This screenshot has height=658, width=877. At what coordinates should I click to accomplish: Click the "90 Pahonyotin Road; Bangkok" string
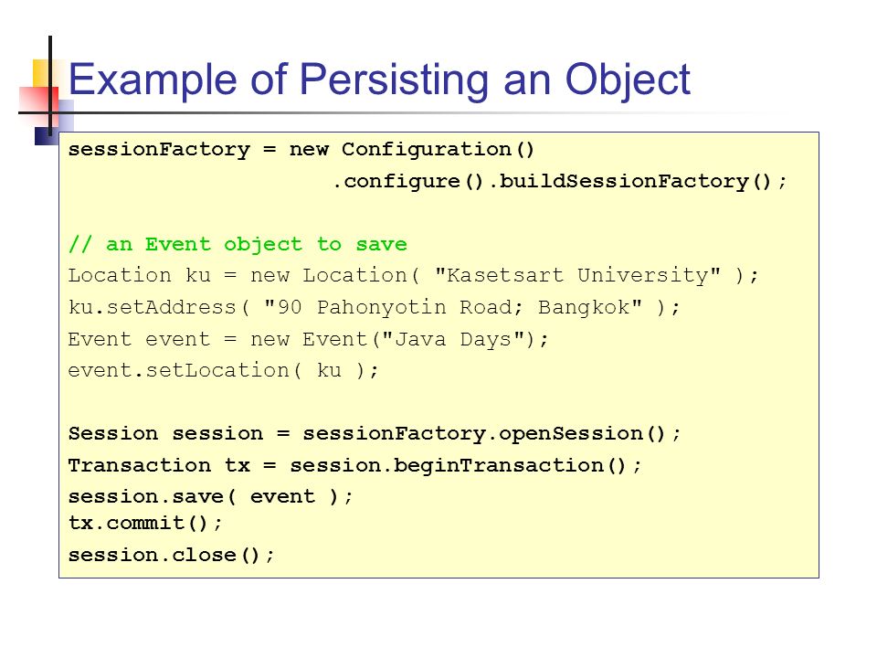click(x=452, y=307)
